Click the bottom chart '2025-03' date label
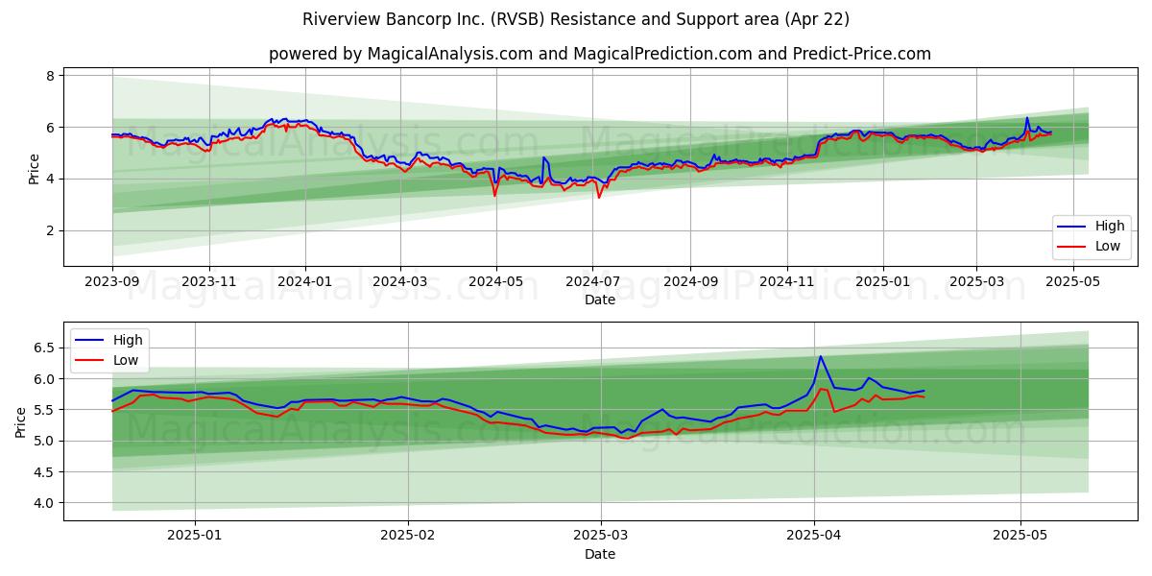The height and width of the screenshot is (576, 1152). click(601, 537)
